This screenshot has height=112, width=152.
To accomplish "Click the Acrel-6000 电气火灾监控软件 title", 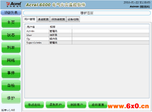I will tap(55, 5).
